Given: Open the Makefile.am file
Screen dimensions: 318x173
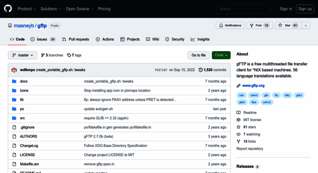Looking at the screenshot, I should pyautogui.click(x=29, y=164).
